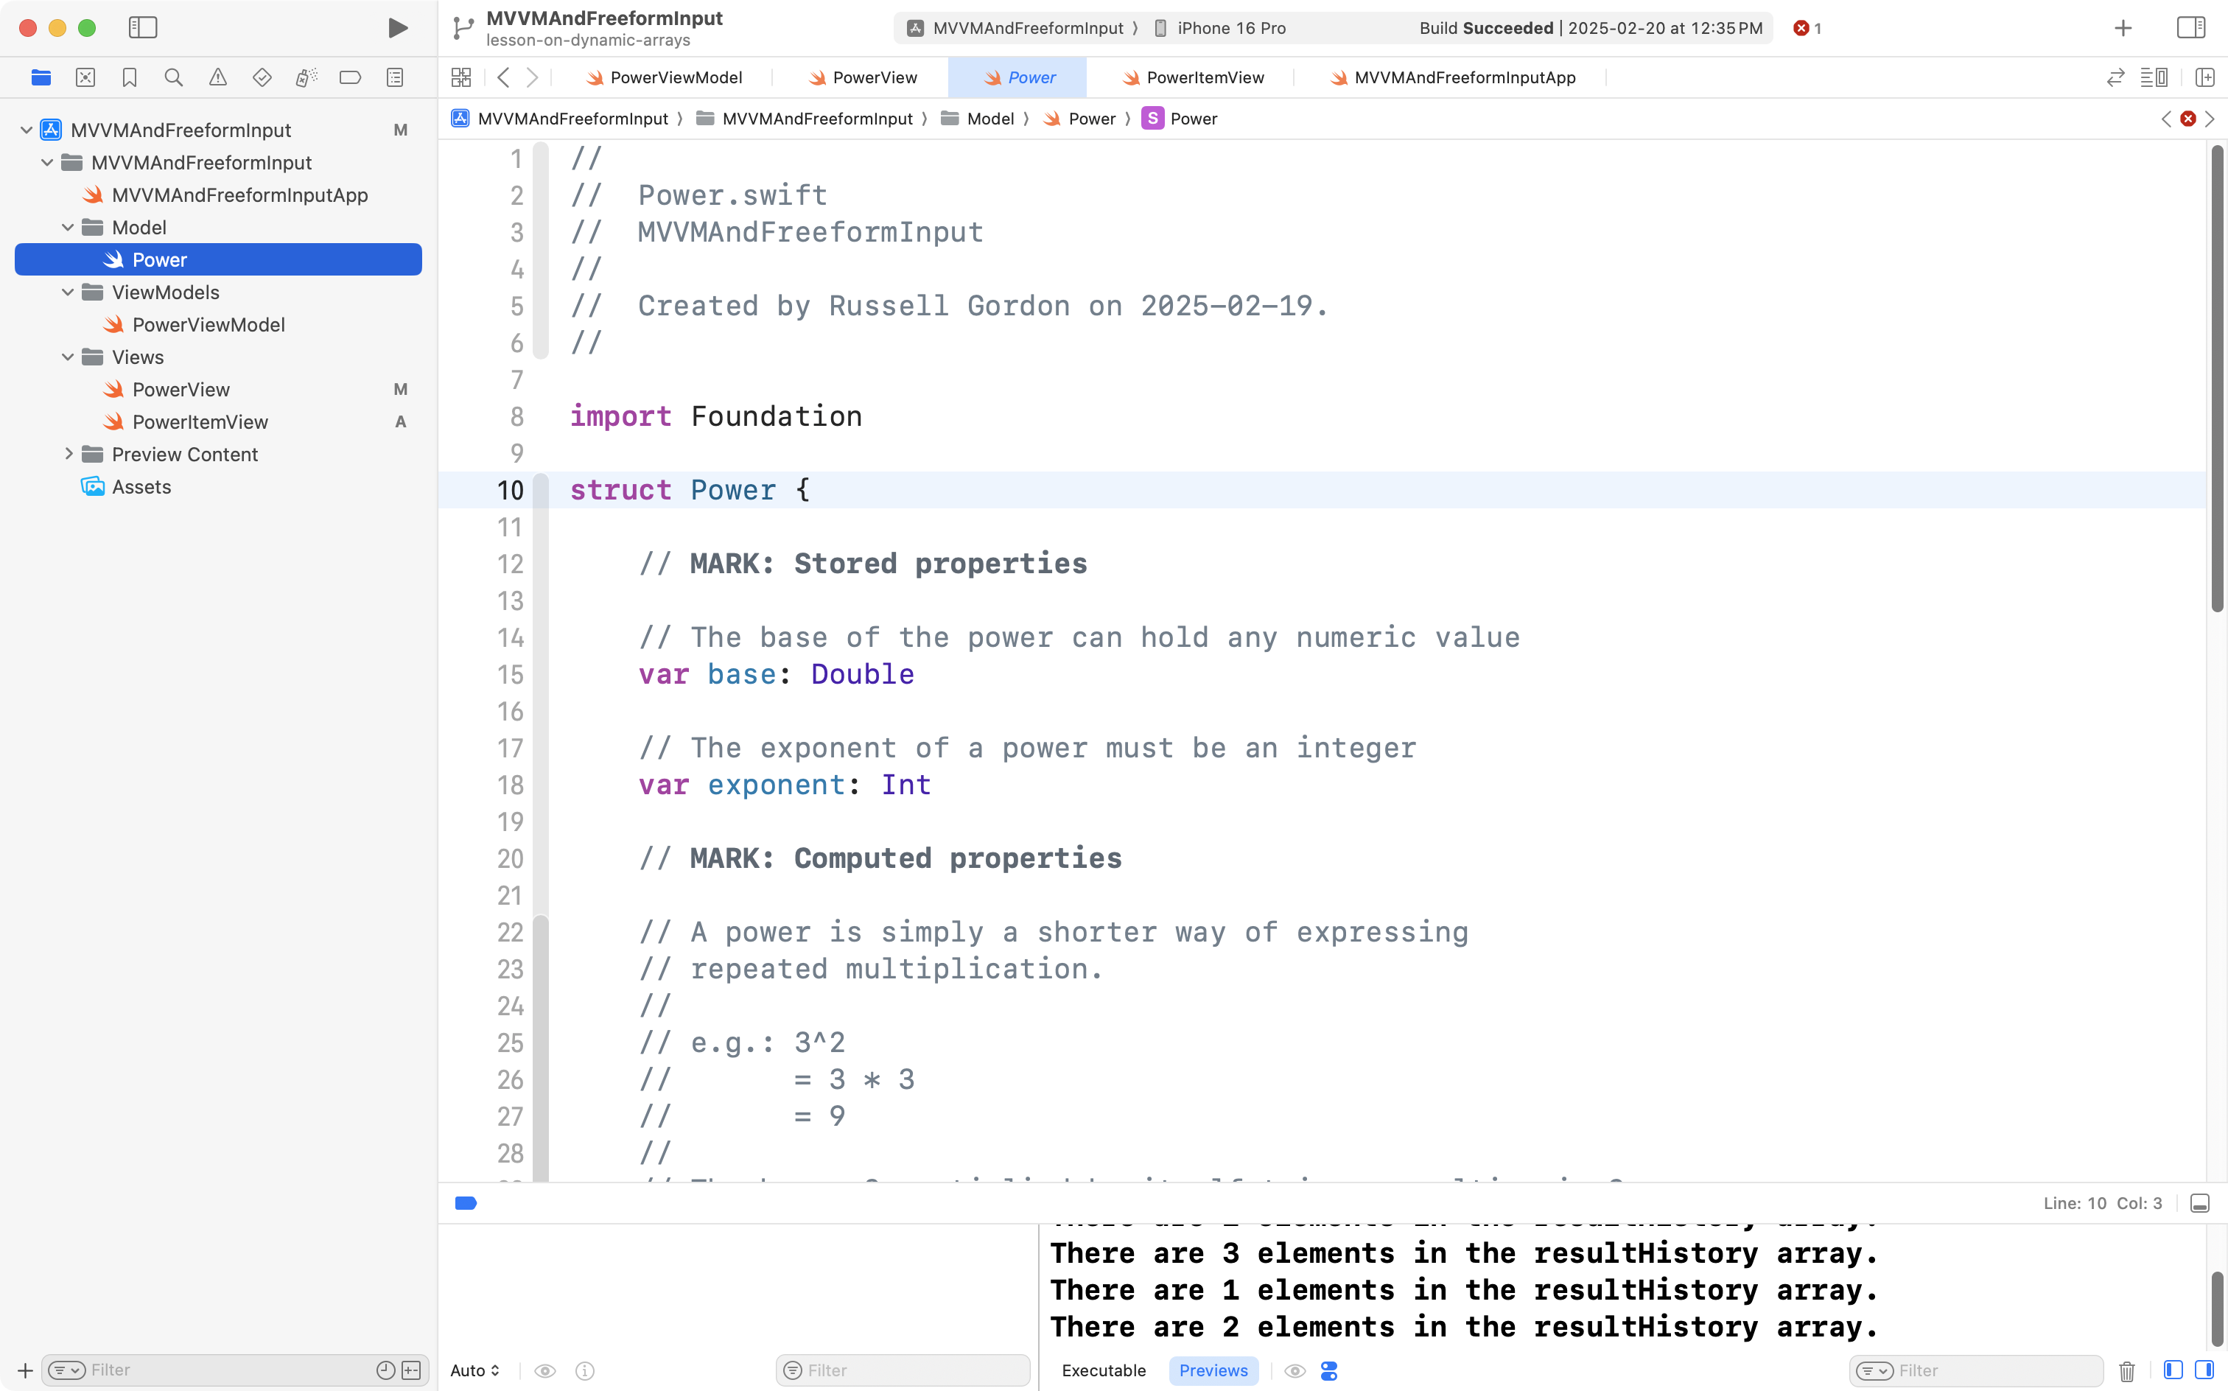
Task: Open the Issue navigator warning icon
Action: [x=217, y=77]
